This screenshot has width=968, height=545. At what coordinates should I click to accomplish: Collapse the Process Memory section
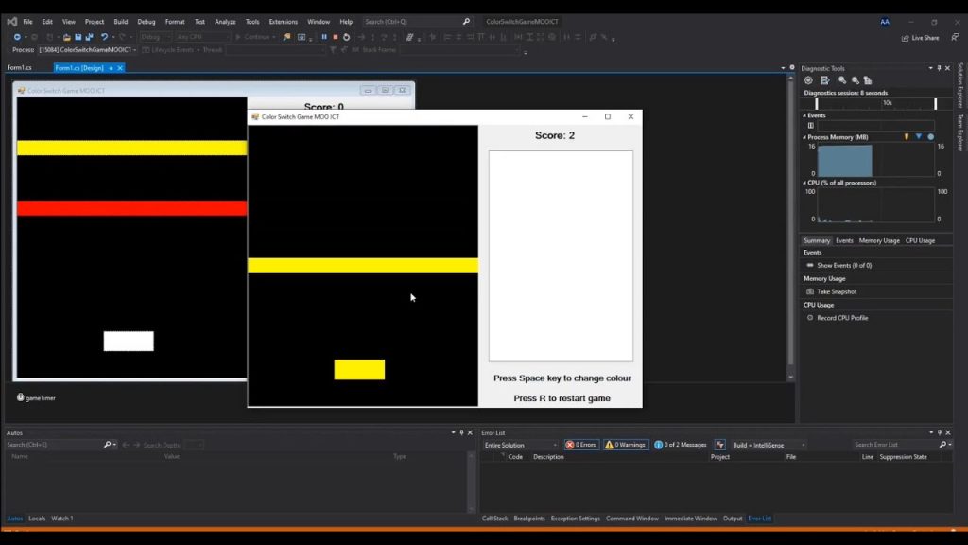[x=804, y=136]
